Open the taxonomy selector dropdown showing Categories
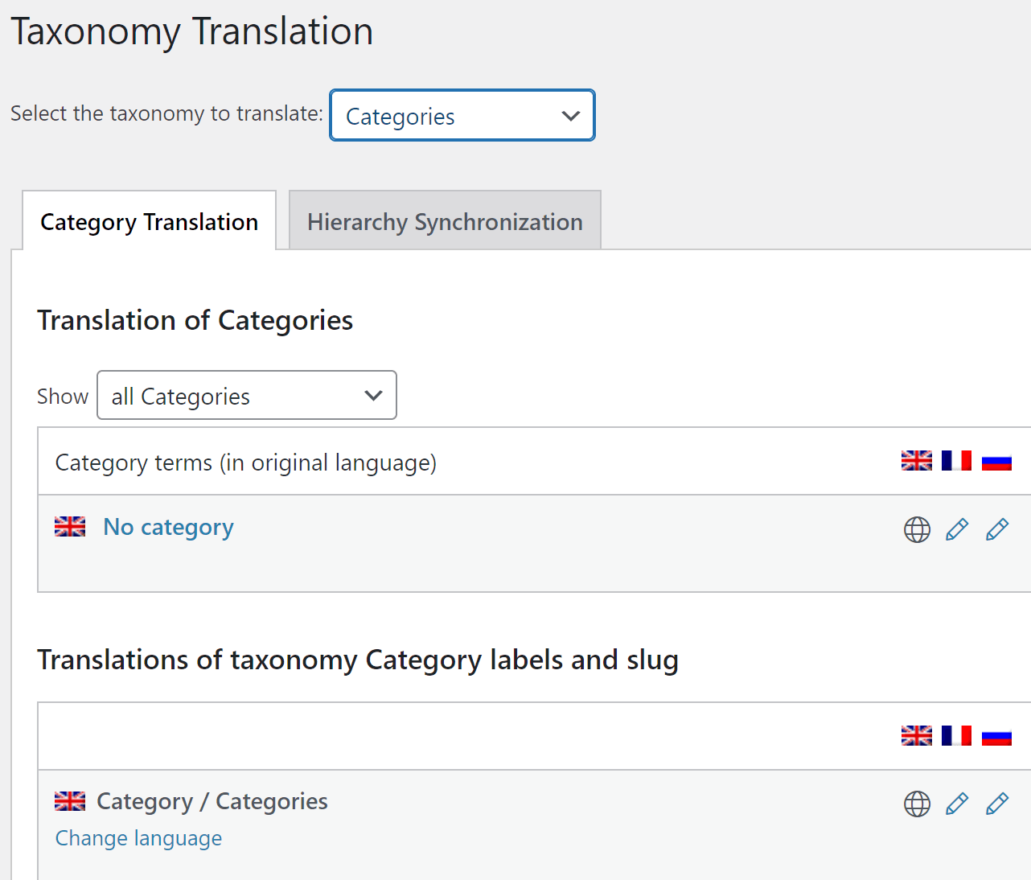Viewport: 1031px width, 880px height. point(462,116)
